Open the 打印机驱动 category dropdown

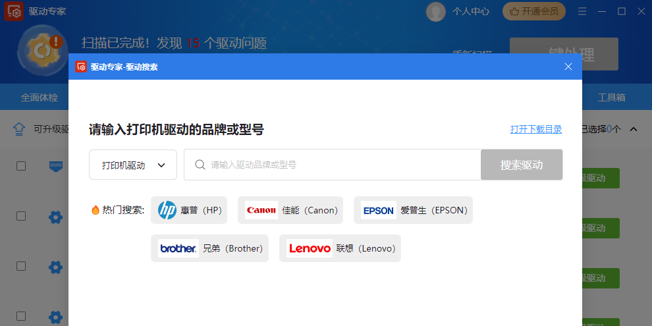(133, 165)
